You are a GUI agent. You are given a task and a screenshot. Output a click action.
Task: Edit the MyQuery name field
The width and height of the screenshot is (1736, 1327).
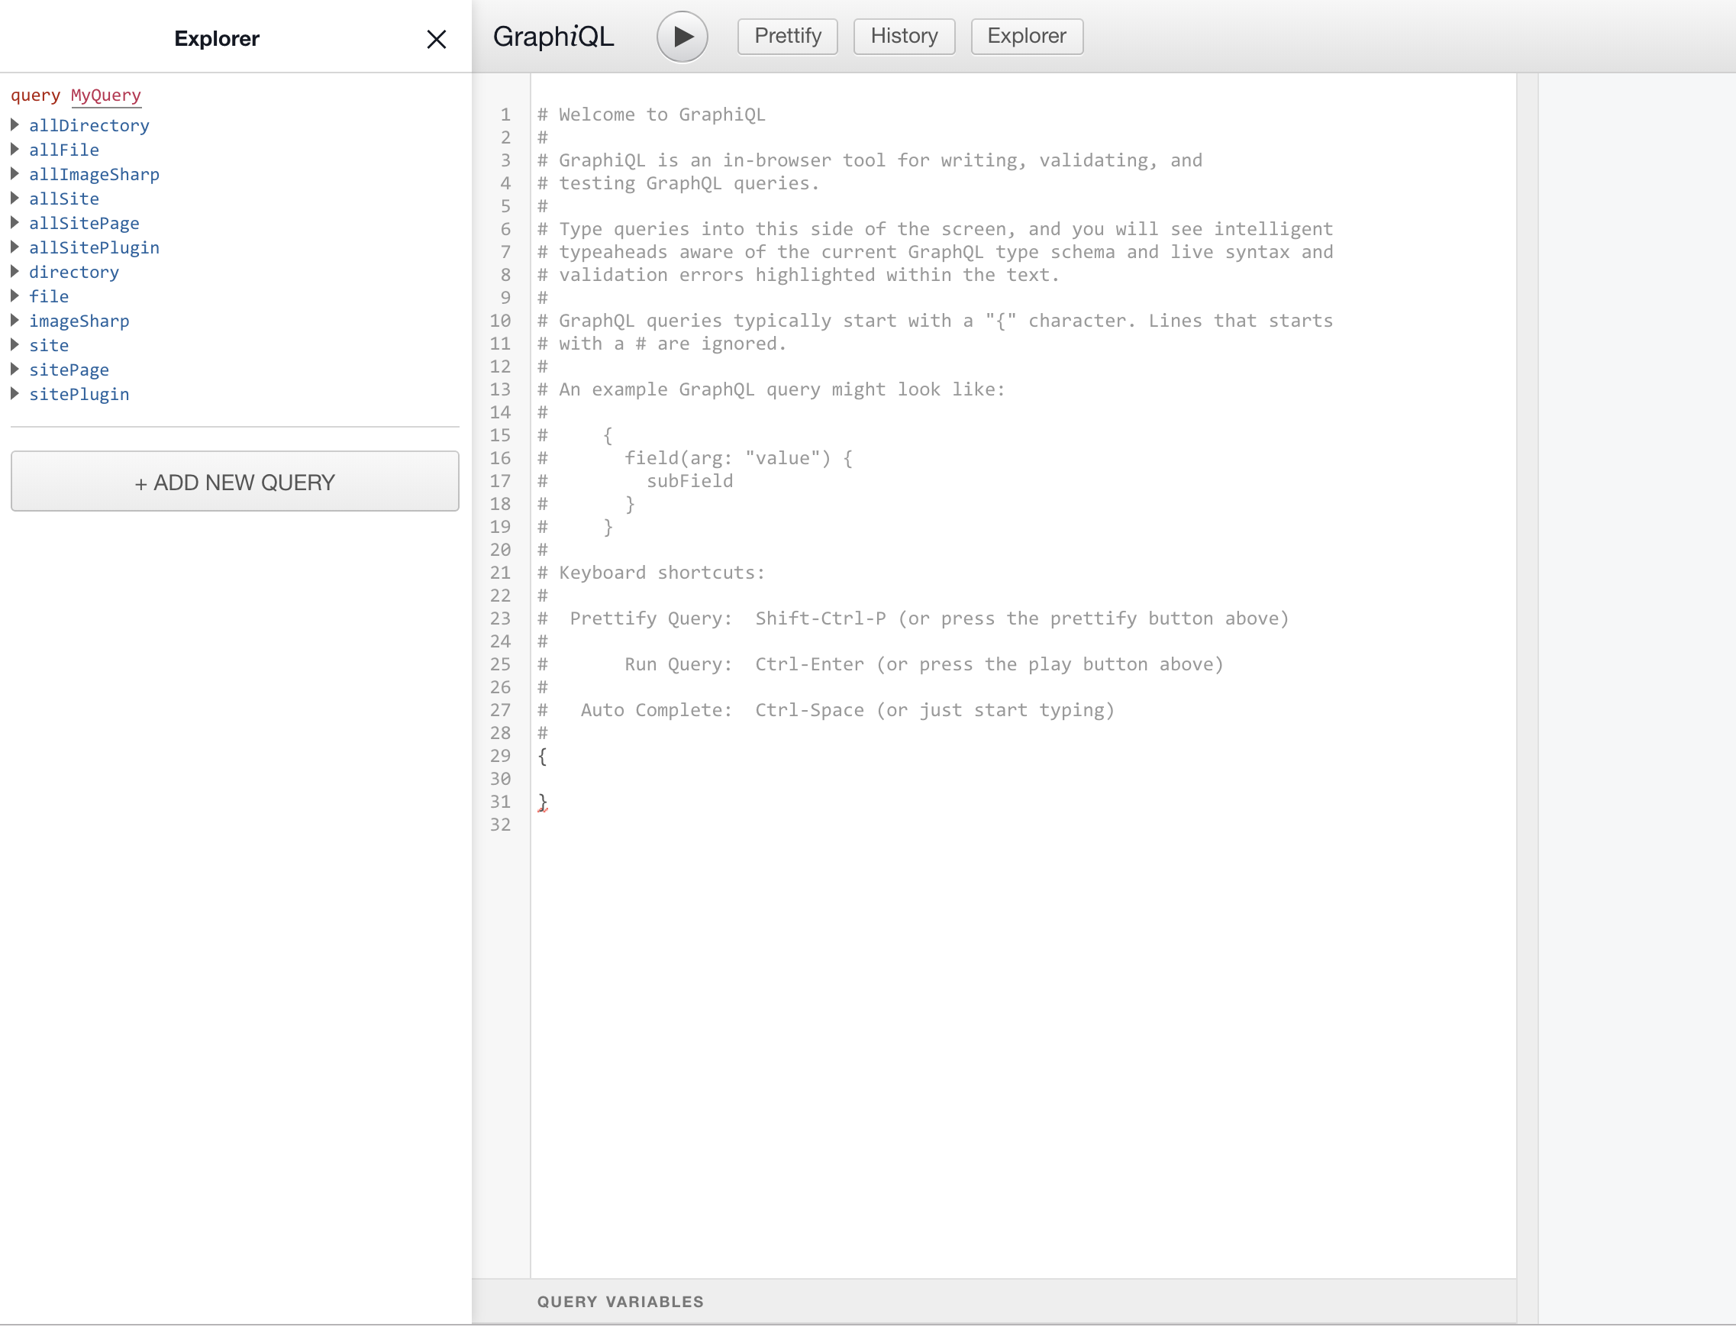click(106, 95)
